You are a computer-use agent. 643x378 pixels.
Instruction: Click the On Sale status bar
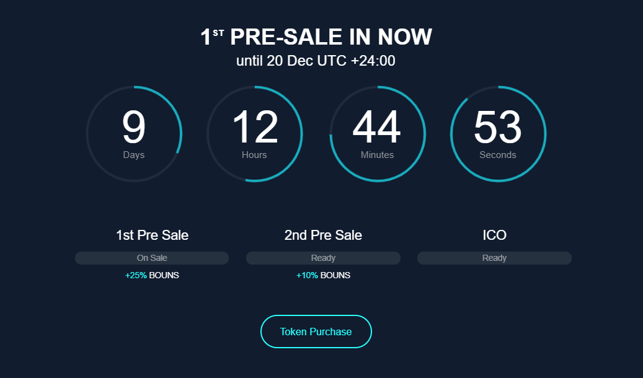click(x=152, y=258)
